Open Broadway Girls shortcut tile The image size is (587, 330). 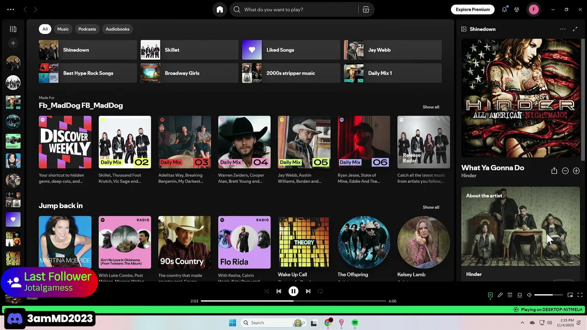(189, 73)
